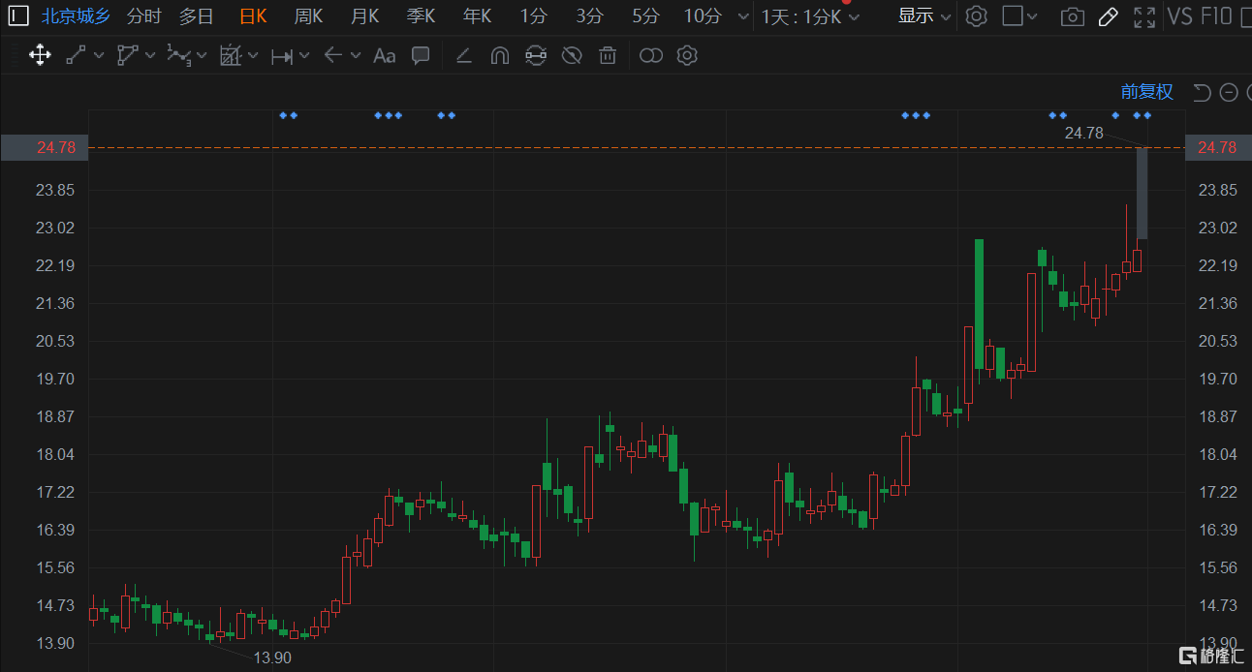Click the square window layout icon
1252x672 pixels.
pyautogui.click(x=1012, y=16)
